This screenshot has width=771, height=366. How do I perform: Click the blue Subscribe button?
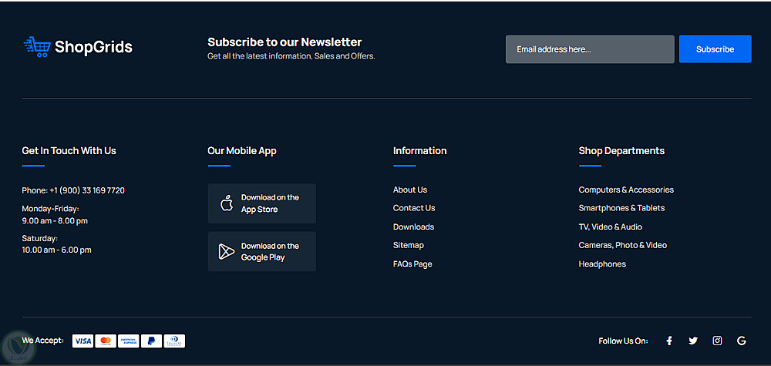tap(715, 49)
